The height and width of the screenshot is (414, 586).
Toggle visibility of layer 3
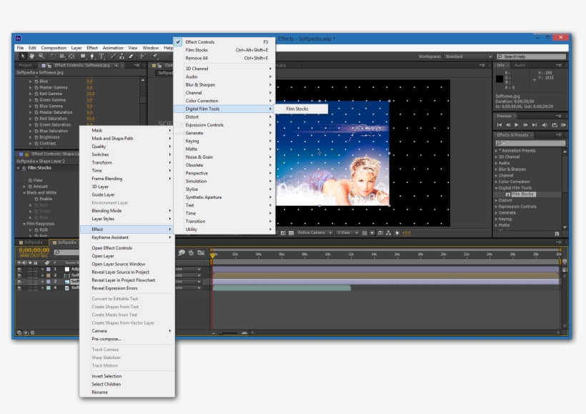point(19,281)
